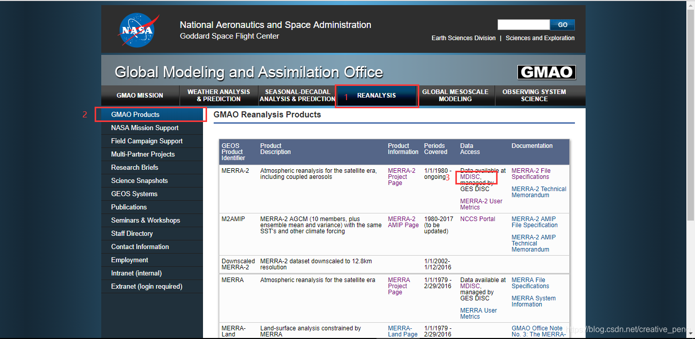695x339 pixels.
Task: Open Sciences and Exploration link
Action: (x=540, y=38)
